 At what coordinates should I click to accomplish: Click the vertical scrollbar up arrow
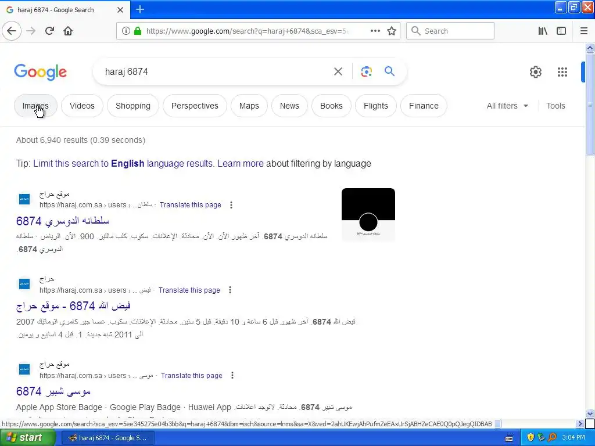590,48
